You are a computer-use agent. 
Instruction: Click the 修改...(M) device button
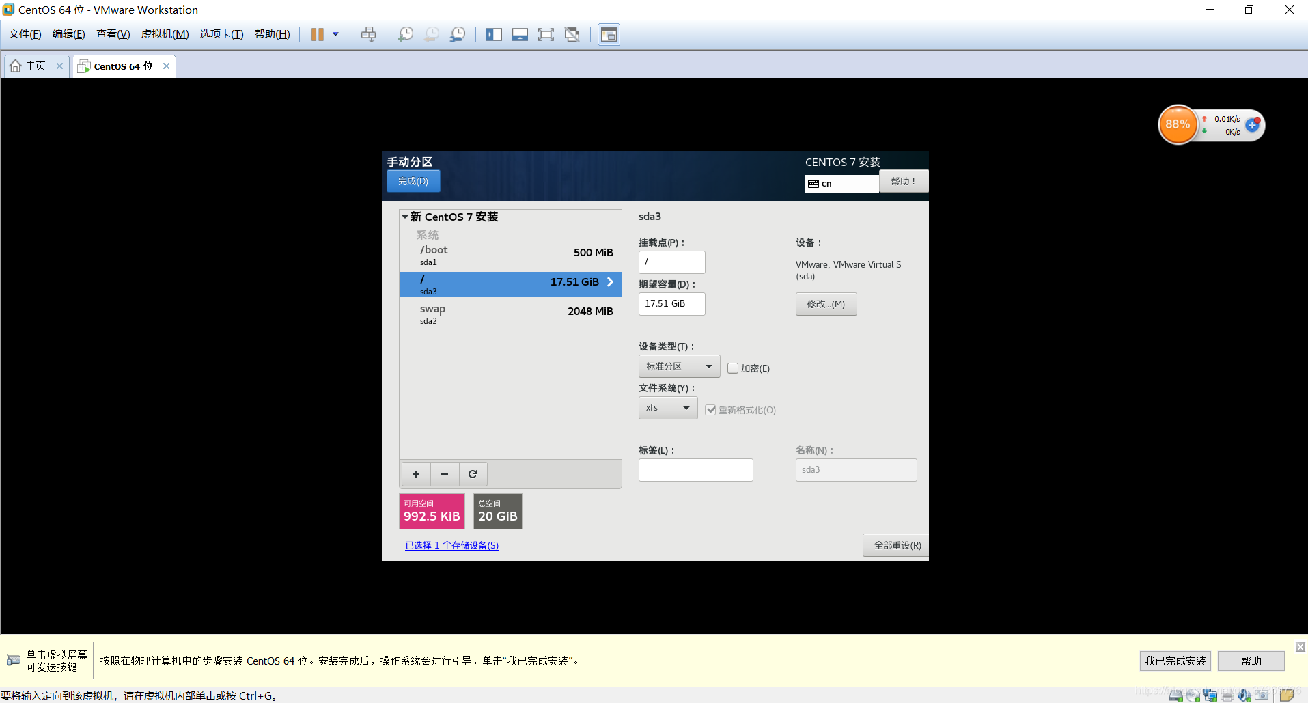pos(826,304)
